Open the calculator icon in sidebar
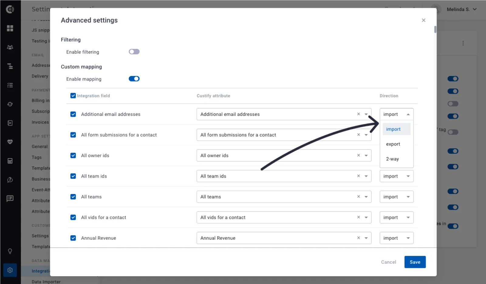486x284 pixels. pos(10,161)
